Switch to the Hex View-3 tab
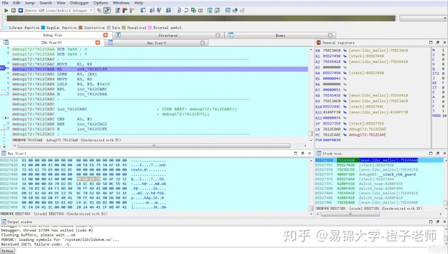 click(x=156, y=43)
